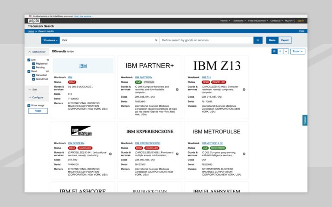Switch to list view of results
This screenshot has width=332, height=207.
280,51
